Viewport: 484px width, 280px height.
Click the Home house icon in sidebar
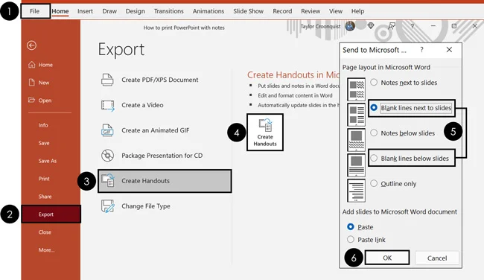(x=32, y=65)
